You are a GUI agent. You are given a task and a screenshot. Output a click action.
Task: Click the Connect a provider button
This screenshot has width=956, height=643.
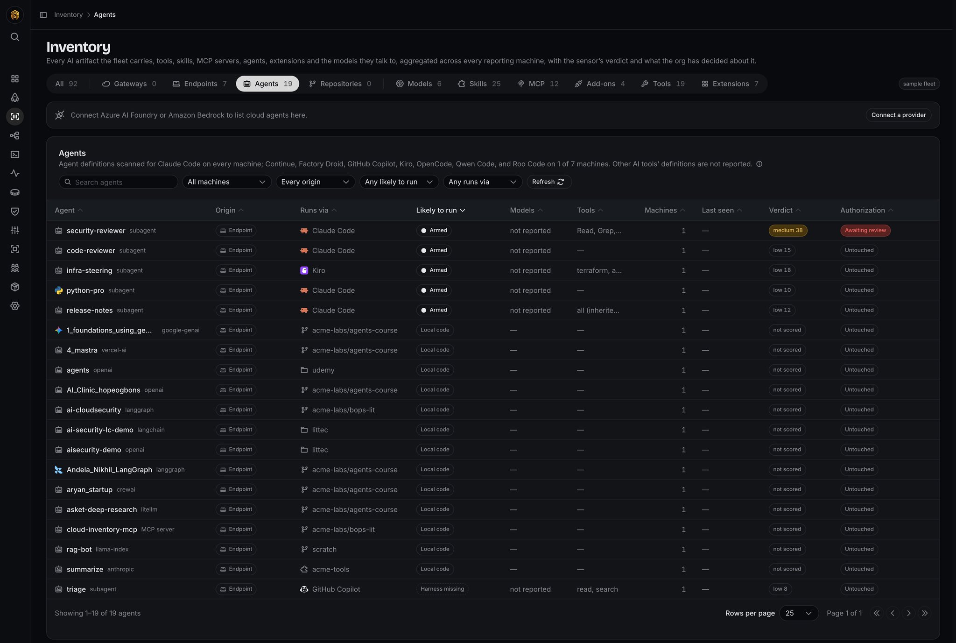(x=899, y=115)
